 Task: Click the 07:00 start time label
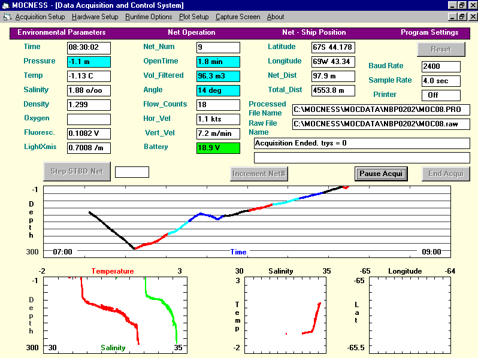[62, 252]
